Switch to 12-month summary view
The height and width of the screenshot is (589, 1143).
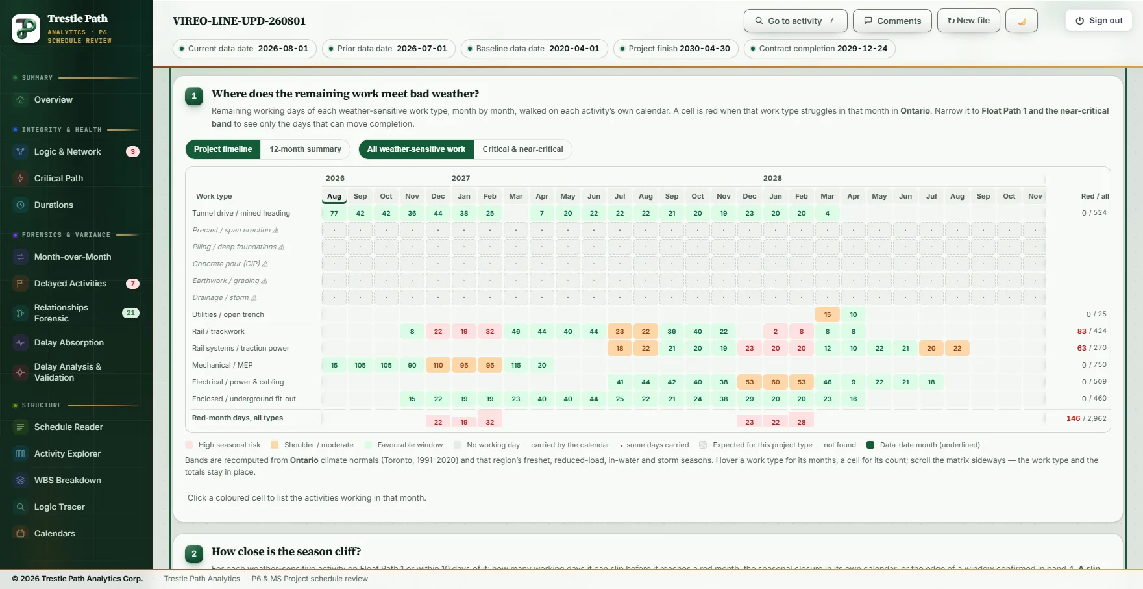[305, 149]
